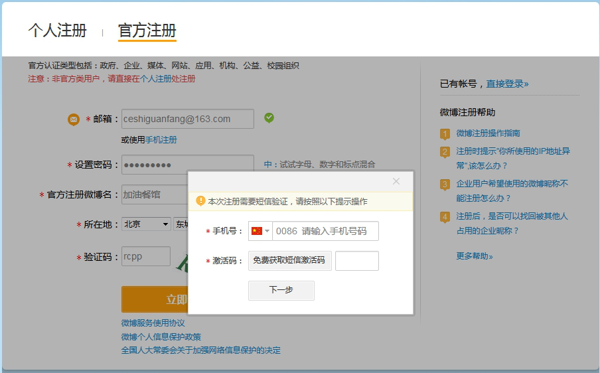
Task: Click the password hint 试试字母、数字和标点混合
Action: tap(327, 165)
